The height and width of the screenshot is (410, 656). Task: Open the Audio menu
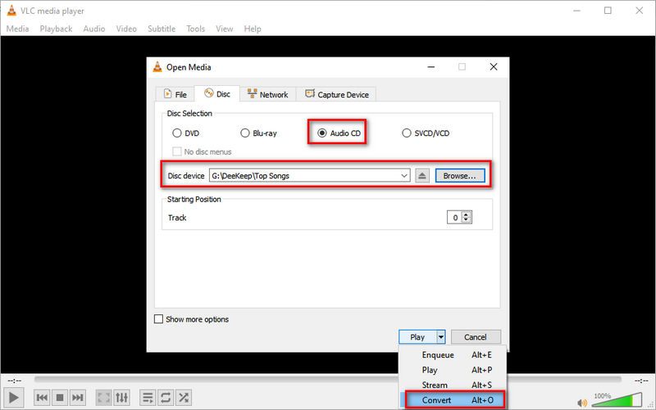pos(94,29)
